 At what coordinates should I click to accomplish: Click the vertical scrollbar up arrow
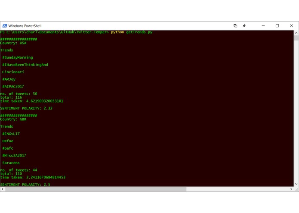point(296,33)
